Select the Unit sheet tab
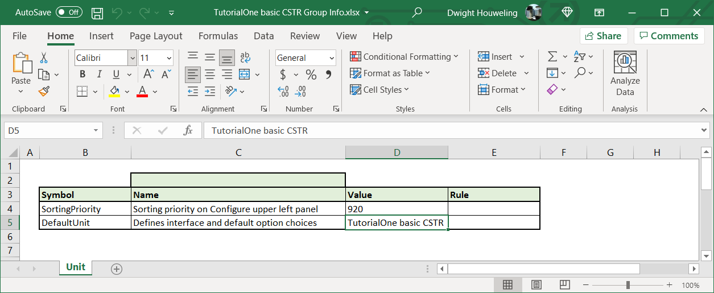 76,267
